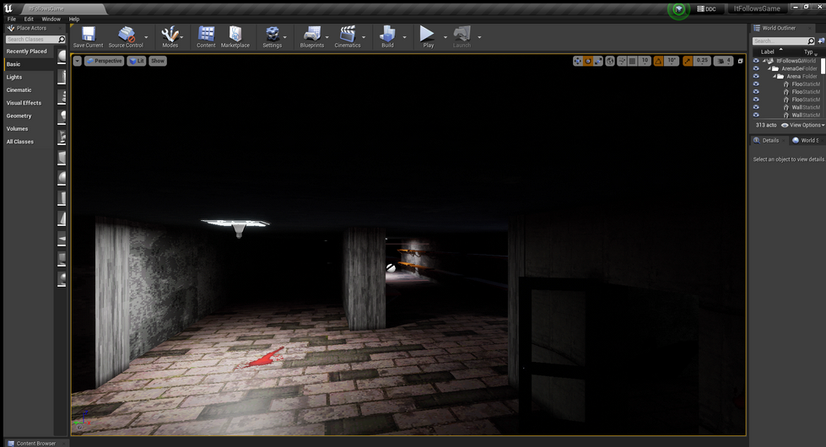The height and width of the screenshot is (447, 826).
Task: Click the World Outliner search magnifier
Action: pos(811,41)
